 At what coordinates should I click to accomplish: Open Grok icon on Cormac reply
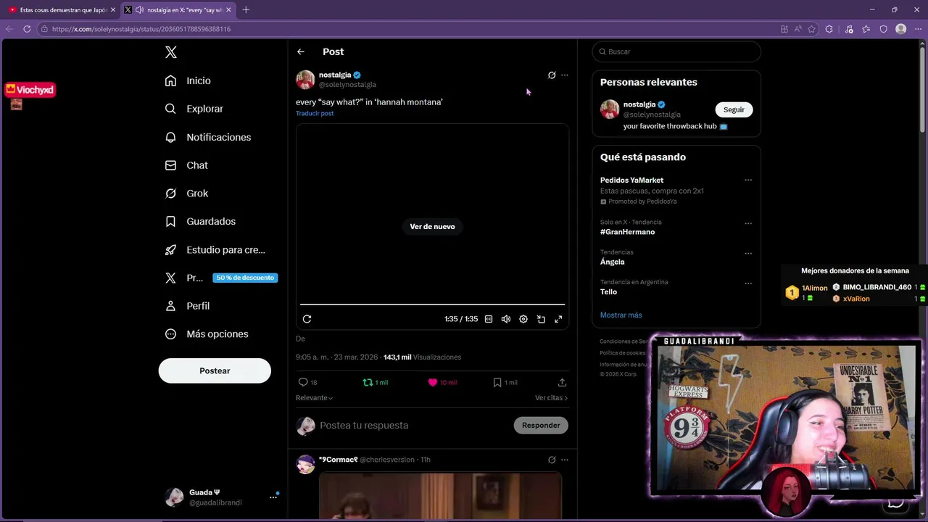tap(552, 460)
